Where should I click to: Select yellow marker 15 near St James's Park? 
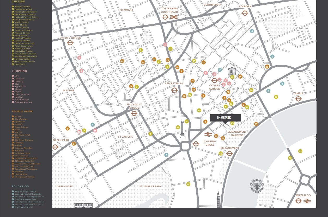coord(188,184)
